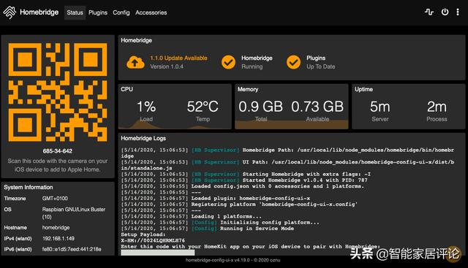Click the 0.73 GB available memory value
The image size is (468, 268).
pyautogui.click(x=317, y=107)
